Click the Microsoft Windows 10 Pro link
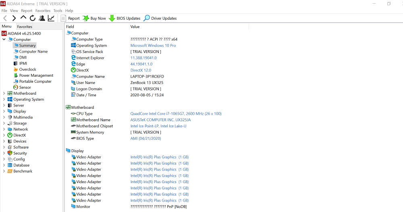 (153, 45)
